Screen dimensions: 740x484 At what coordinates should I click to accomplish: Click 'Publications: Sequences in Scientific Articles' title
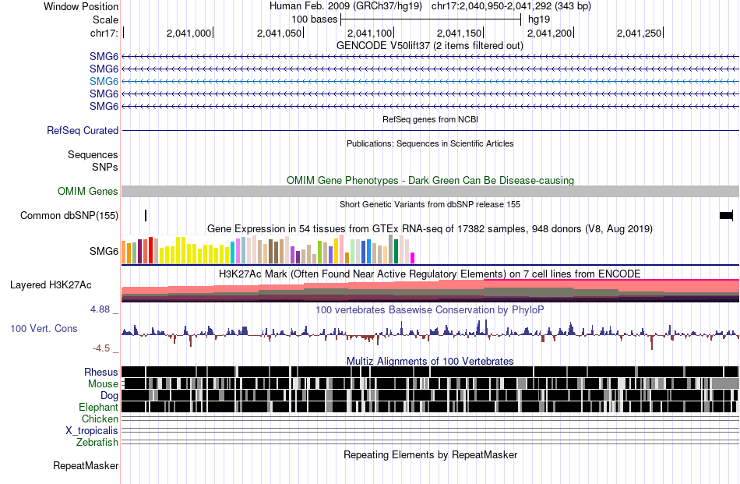[x=430, y=143]
